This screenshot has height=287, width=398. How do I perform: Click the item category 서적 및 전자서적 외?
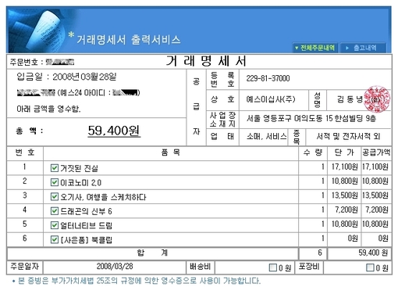click(348, 136)
